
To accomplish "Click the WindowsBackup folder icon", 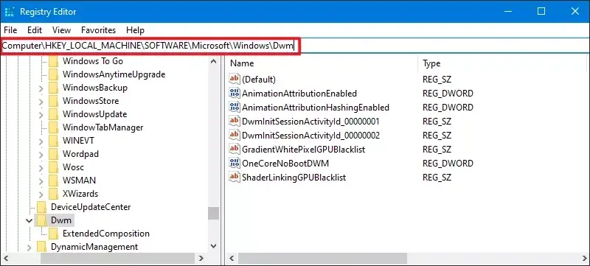I will pos(53,88).
